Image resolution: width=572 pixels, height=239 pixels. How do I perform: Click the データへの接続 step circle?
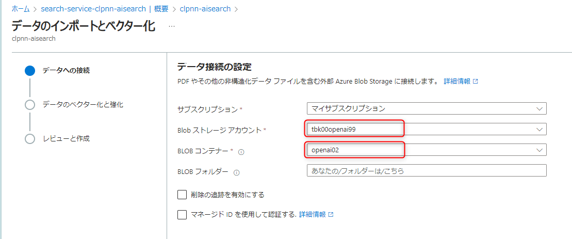pos(30,71)
